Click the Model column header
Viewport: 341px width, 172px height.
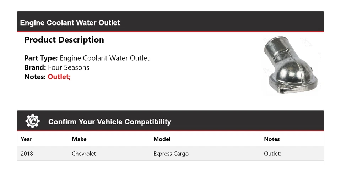pos(162,139)
